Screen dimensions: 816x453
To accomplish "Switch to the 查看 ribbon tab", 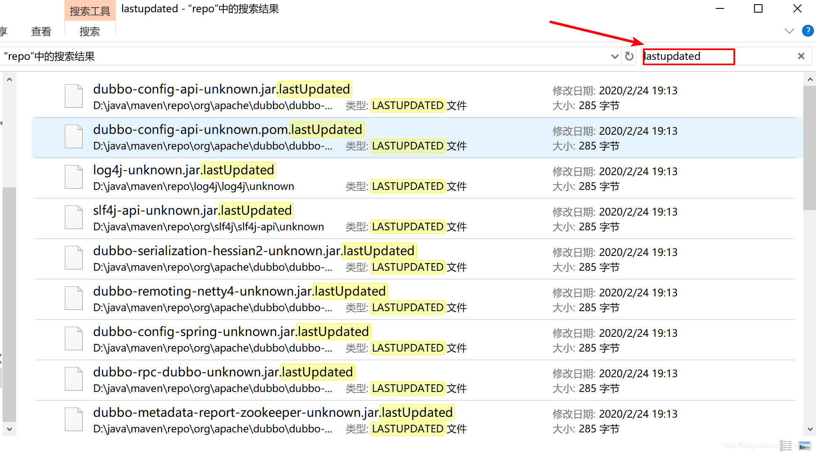I will click(41, 32).
